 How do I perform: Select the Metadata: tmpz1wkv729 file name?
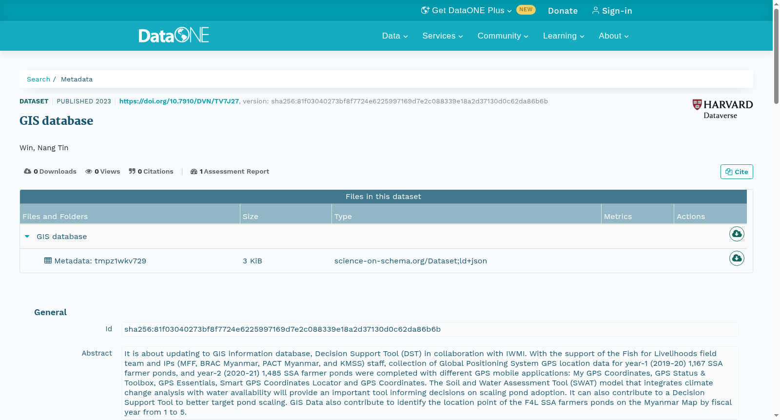tap(100, 261)
